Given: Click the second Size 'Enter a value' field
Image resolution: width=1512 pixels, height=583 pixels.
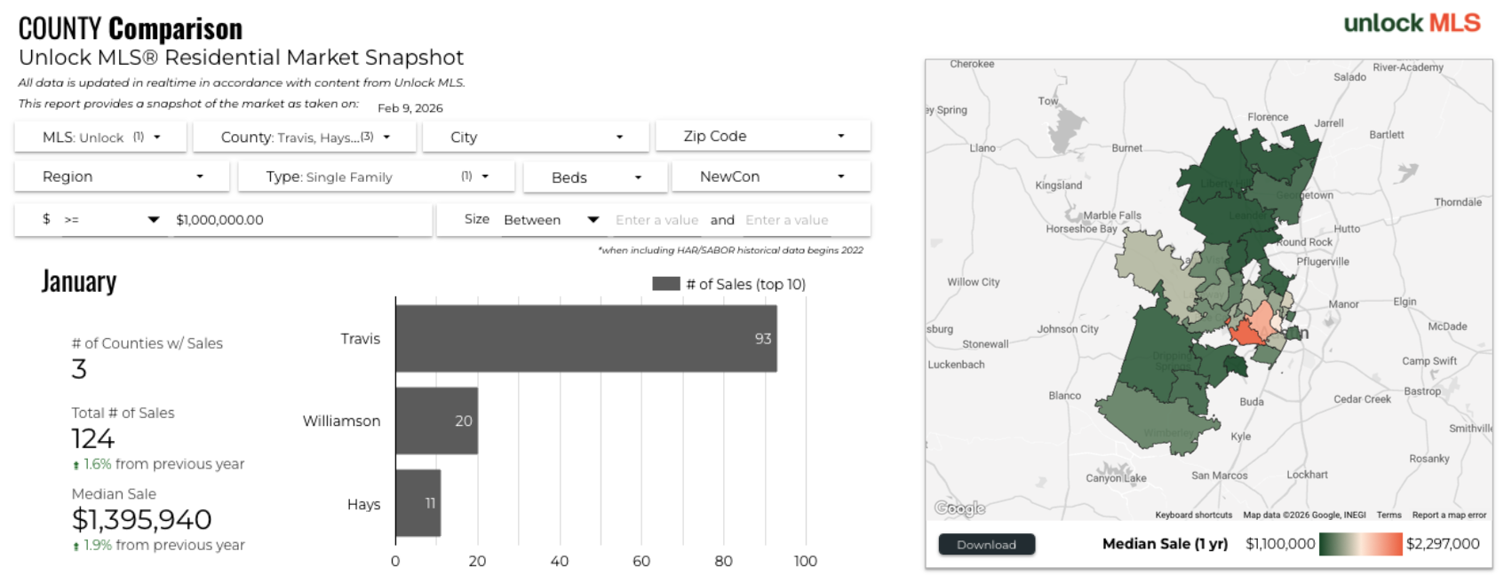Looking at the screenshot, I should click(x=787, y=220).
